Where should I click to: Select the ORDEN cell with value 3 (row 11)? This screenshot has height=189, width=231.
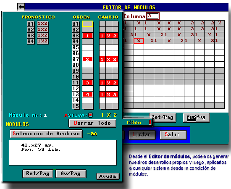pos(87,83)
